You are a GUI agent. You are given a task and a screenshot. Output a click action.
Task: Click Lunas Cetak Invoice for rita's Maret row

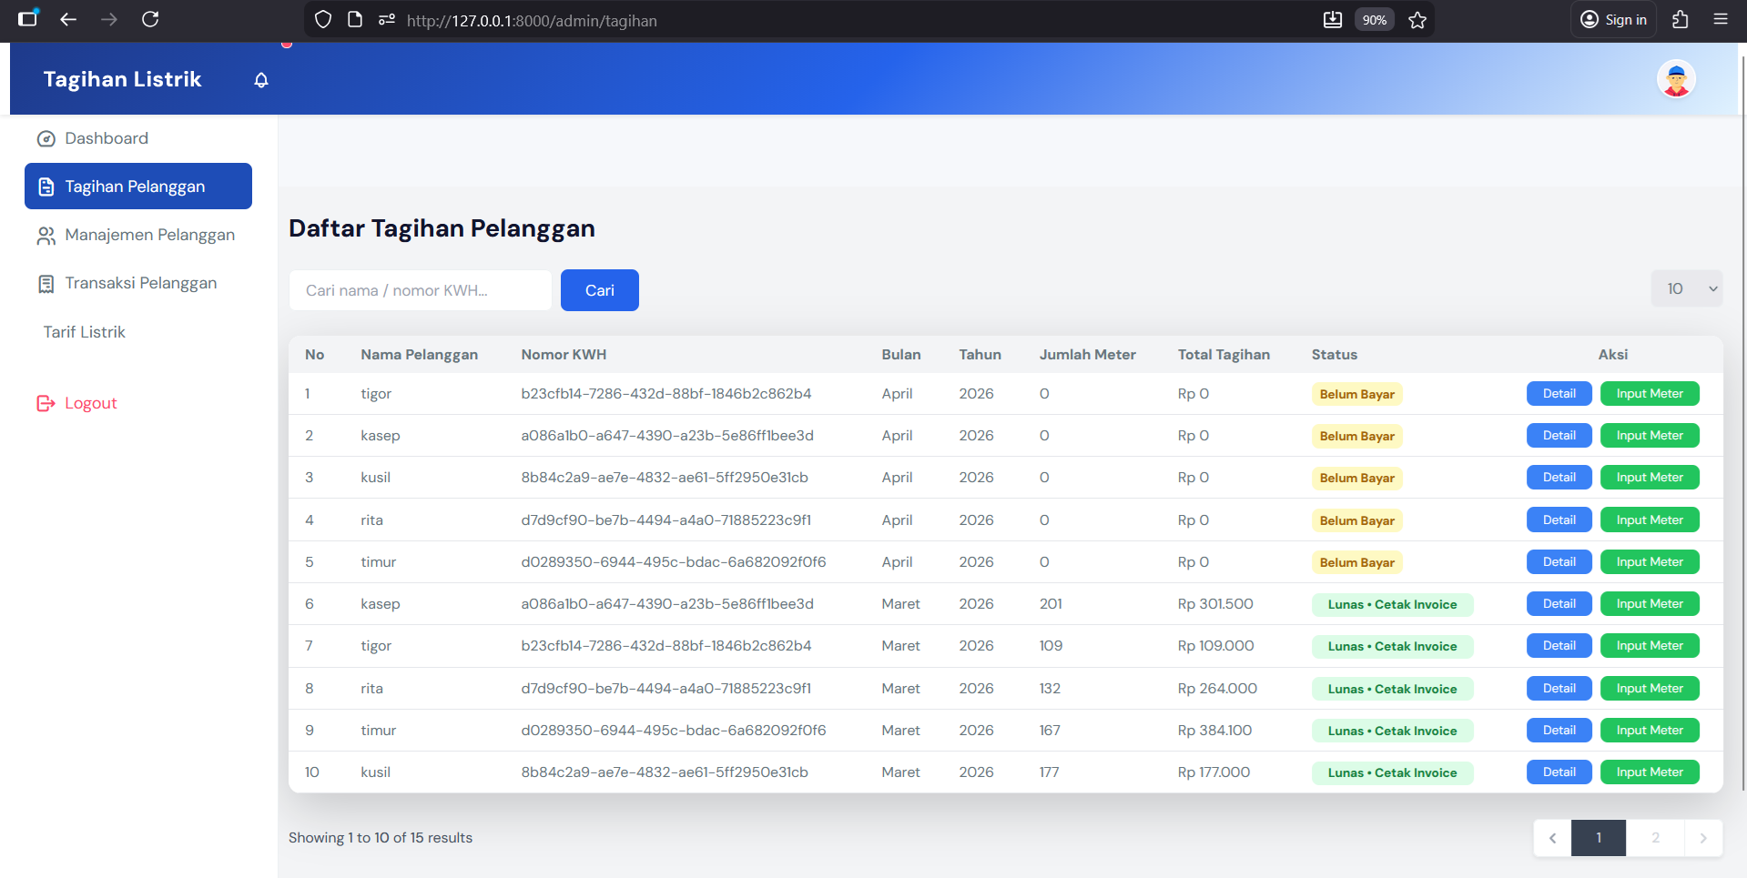[1392, 689]
